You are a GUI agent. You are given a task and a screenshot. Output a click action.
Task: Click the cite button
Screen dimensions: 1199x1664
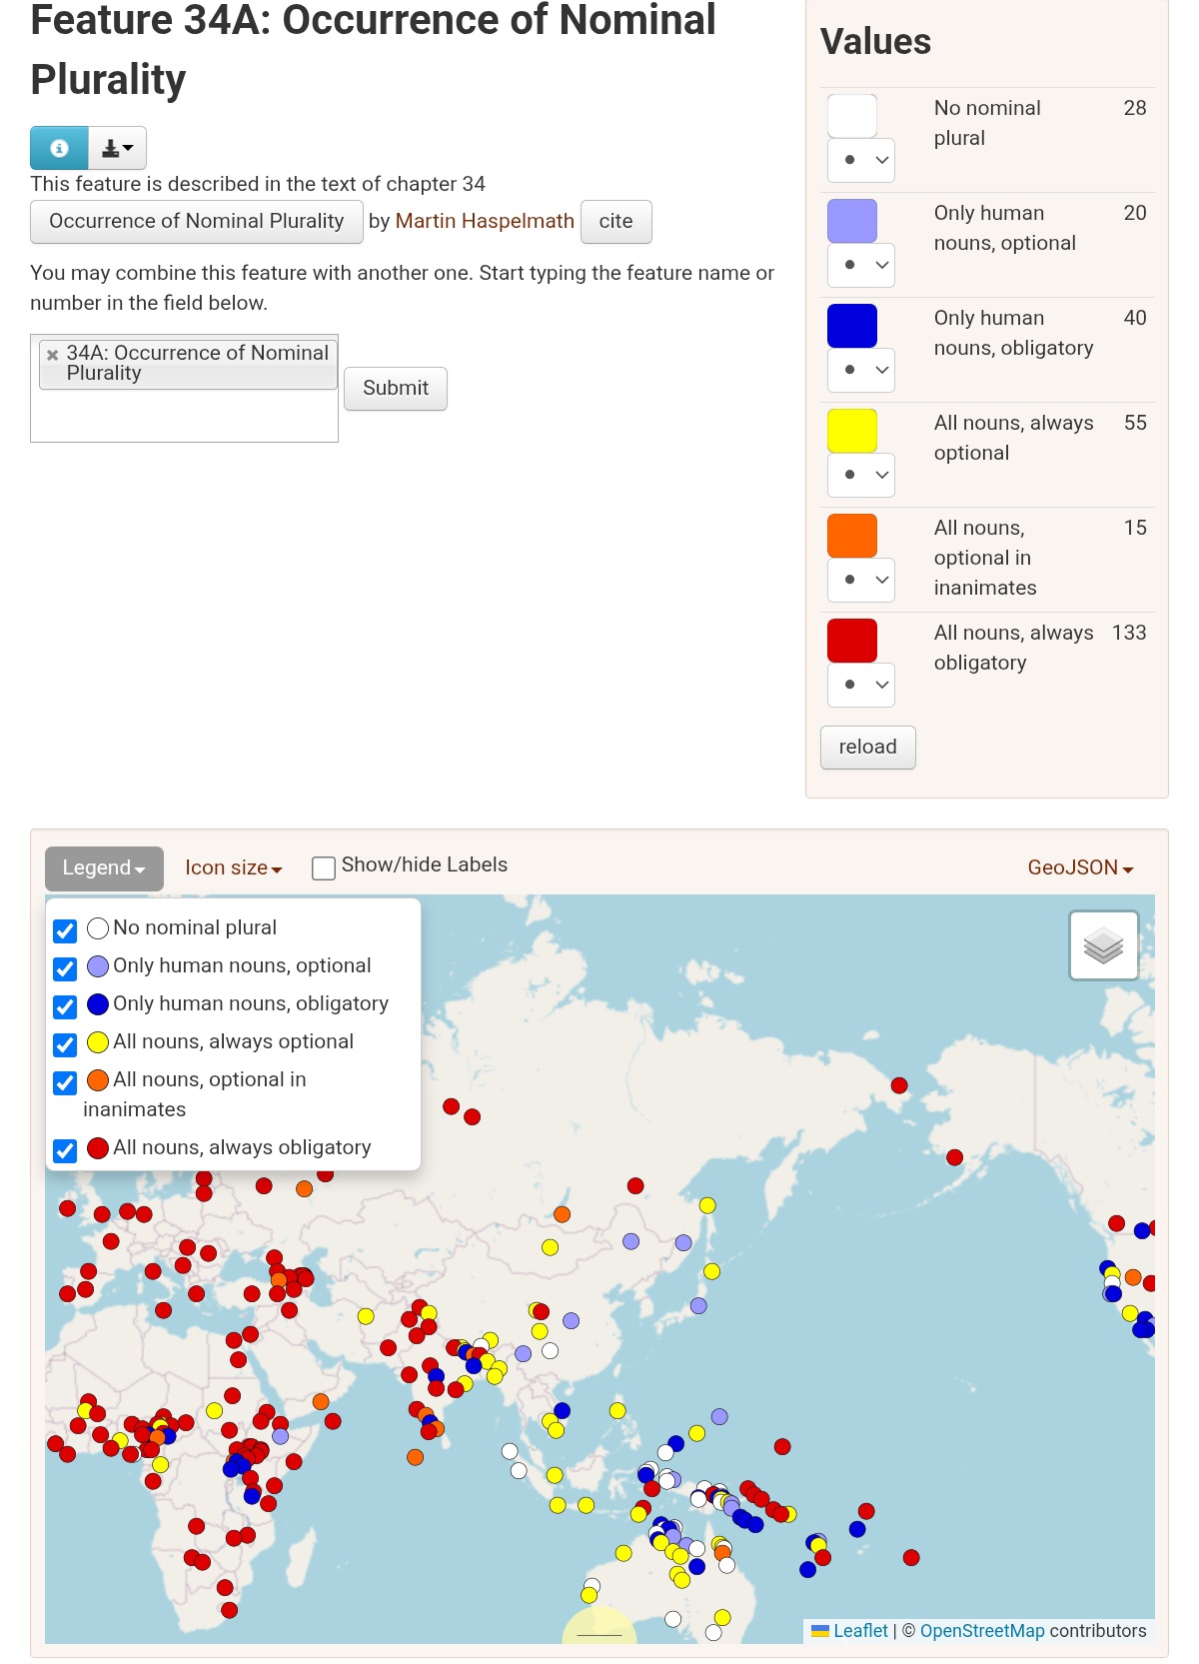tap(615, 221)
